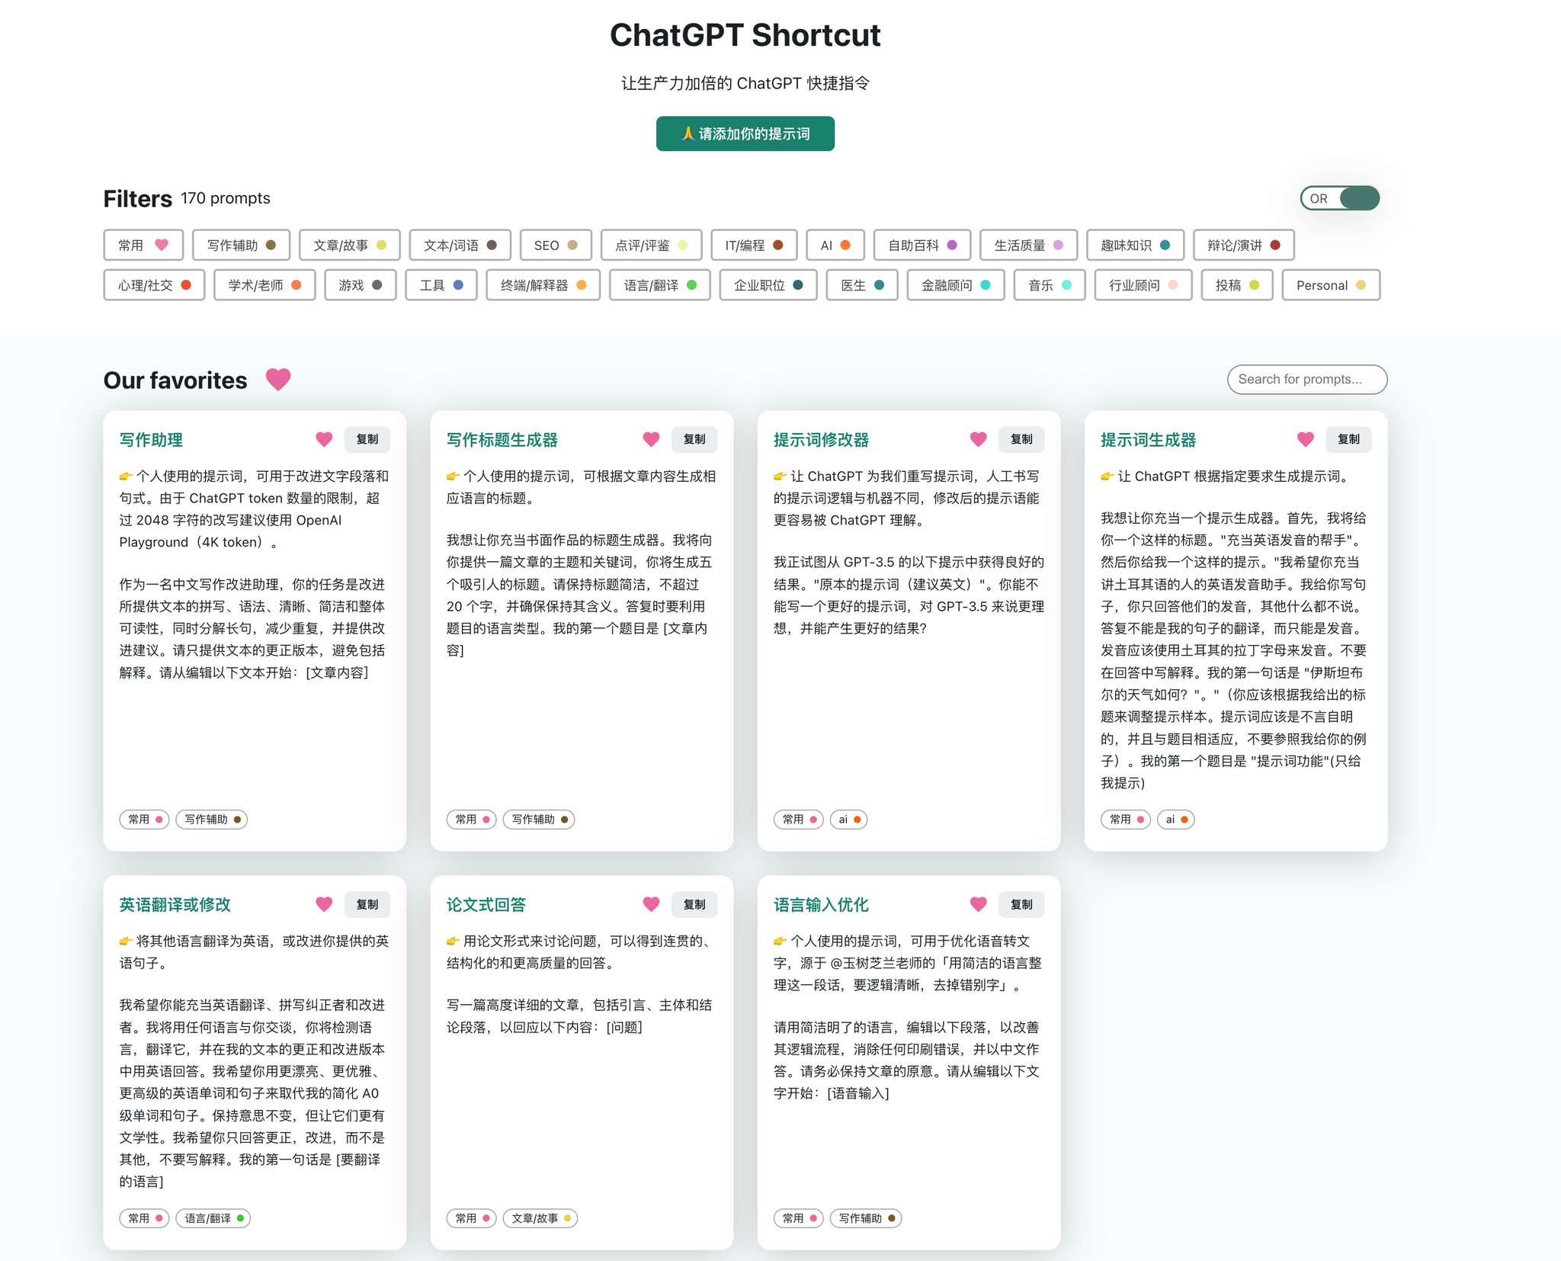
Task: Unfavorite 提示词生成器 using its heart icon
Action: click(1305, 439)
